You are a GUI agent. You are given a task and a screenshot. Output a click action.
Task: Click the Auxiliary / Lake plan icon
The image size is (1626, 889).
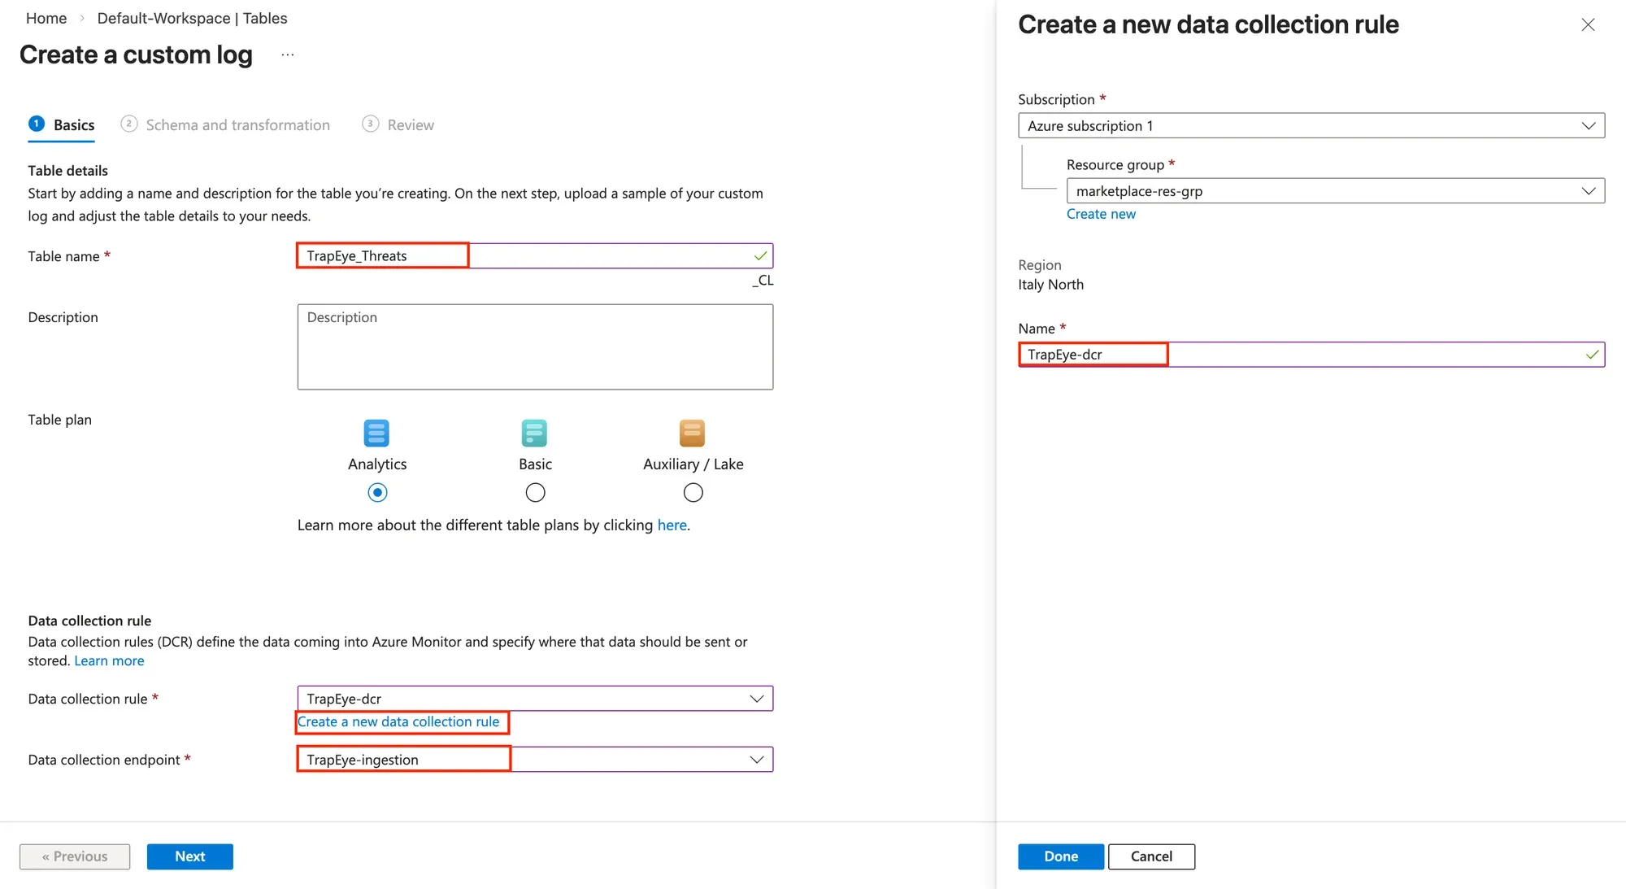point(692,433)
